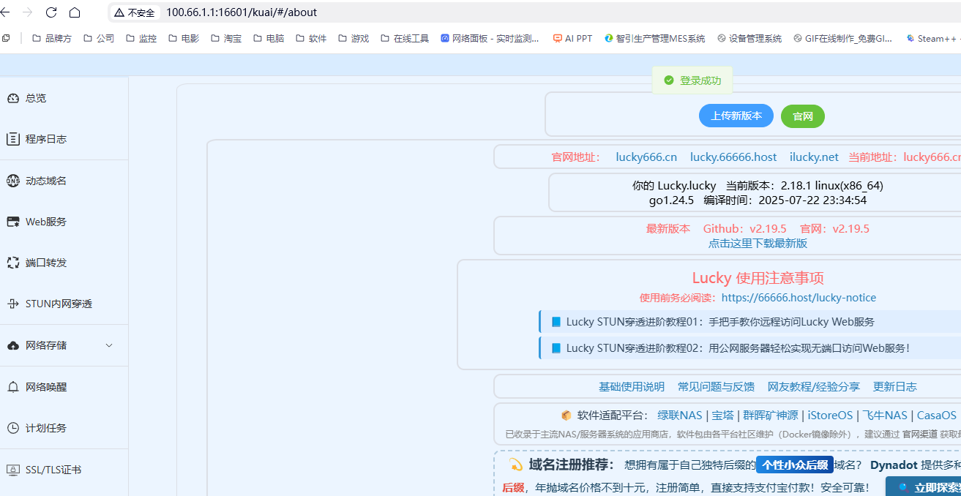Open STUN穿透进阶教程01 tutorial
The width and height of the screenshot is (961, 496).
tap(720, 322)
